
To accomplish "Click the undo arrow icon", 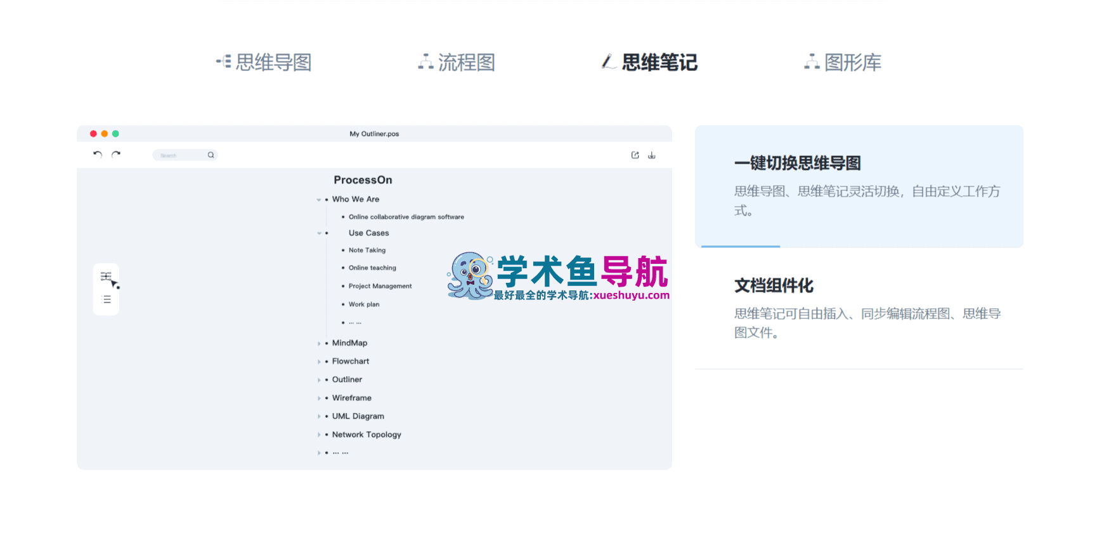I will point(98,154).
